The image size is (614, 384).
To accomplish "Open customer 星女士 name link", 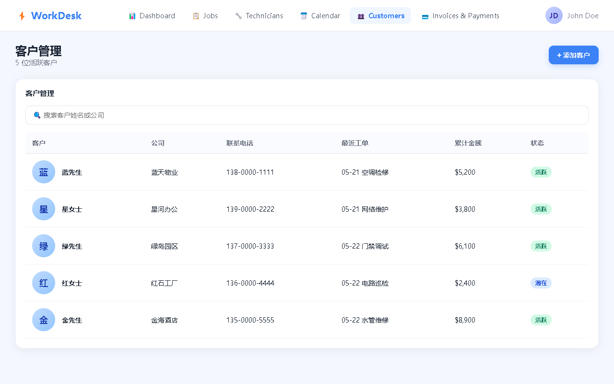I will click(72, 209).
